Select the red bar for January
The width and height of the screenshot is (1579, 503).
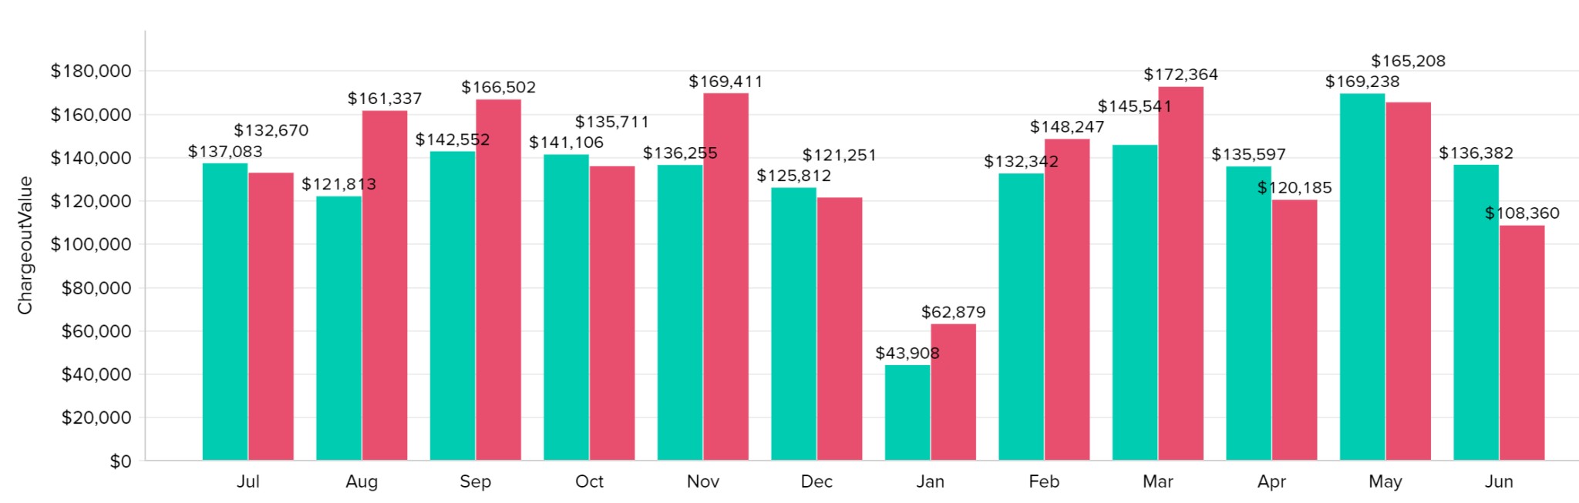click(x=953, y=392)
